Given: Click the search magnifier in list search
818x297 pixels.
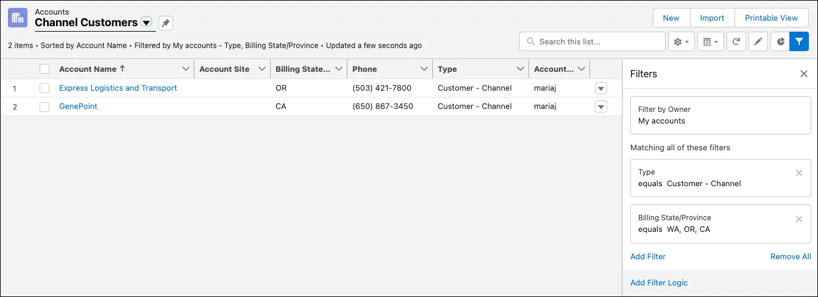Looking at the screenshot, I should [530, 42].
